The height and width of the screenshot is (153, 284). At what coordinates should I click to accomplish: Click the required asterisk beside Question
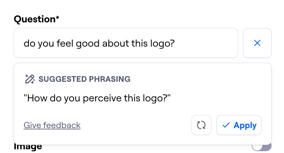(57, 19)
